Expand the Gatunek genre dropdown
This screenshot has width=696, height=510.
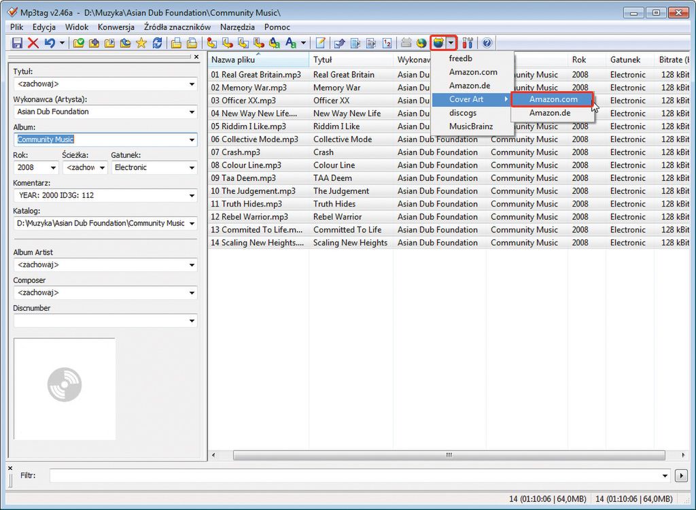[x=192, y=167]
